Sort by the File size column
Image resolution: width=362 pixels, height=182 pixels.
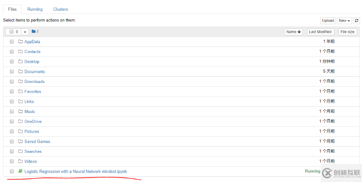click(348, 32)
